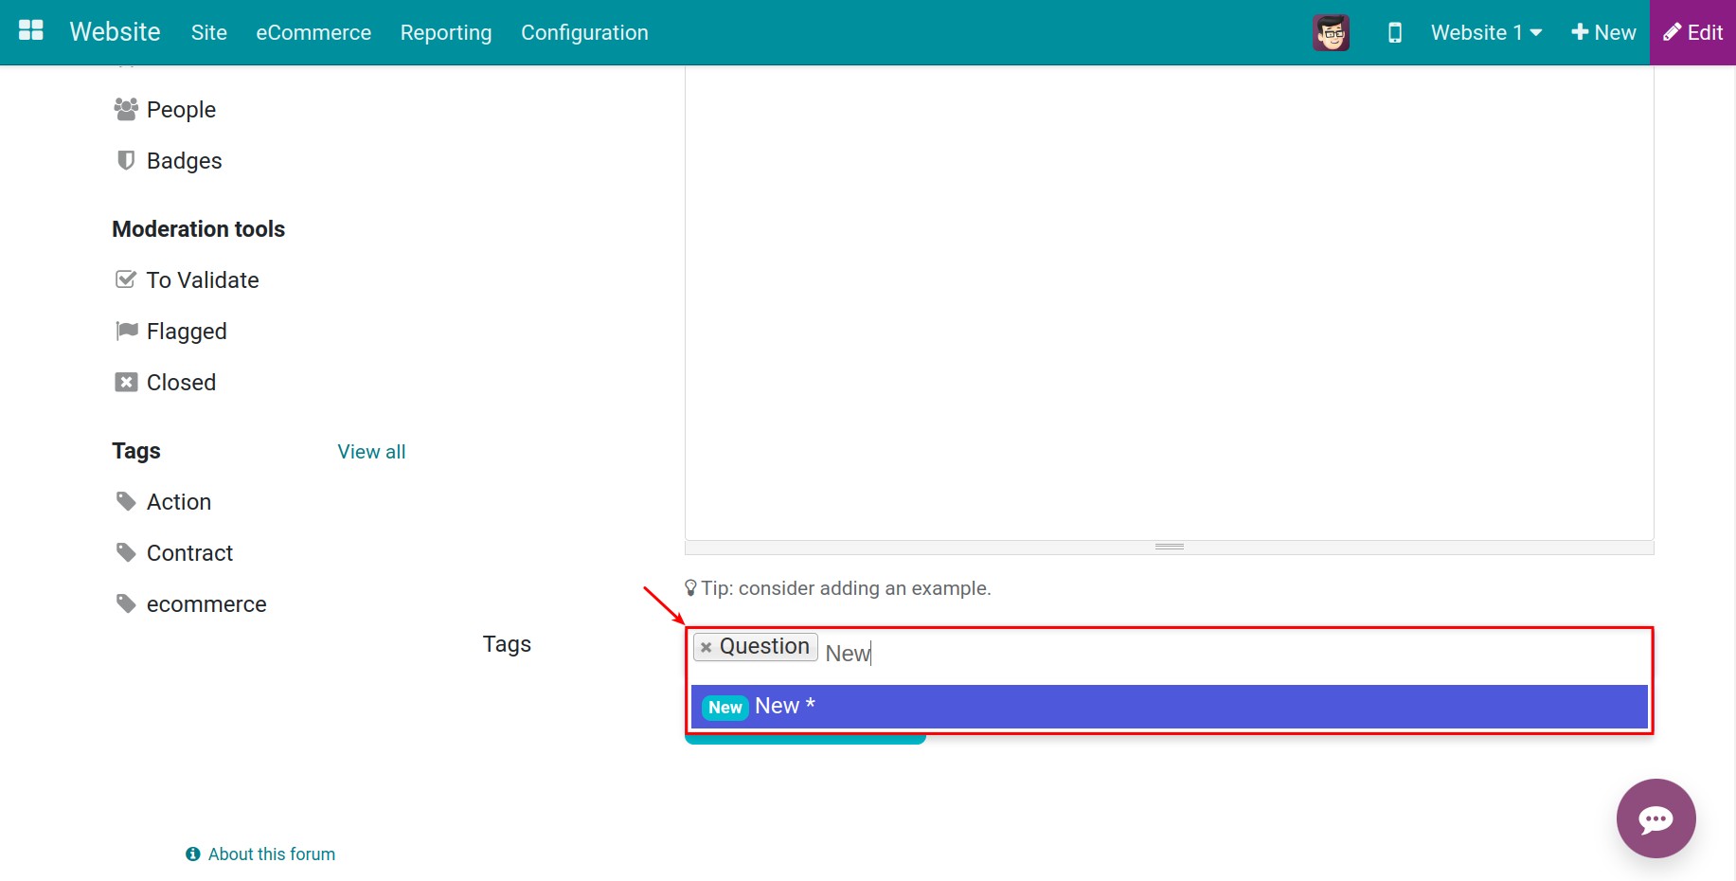Open the About this forum link
Image resolution: width=1736 pixels, height=881 pixels.
click(x=272, y=854)
